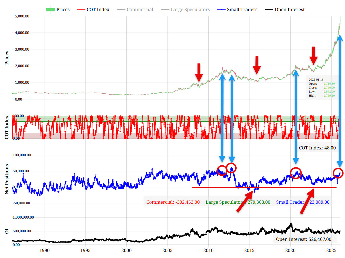
Task: Select the red circle around the 2020 net positions peak
Action: click(296, 173)
